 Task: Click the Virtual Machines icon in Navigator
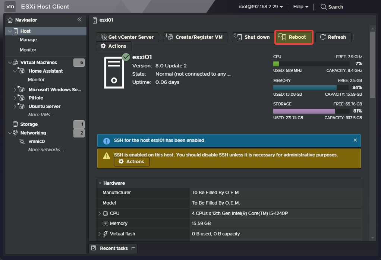(15, 62)
